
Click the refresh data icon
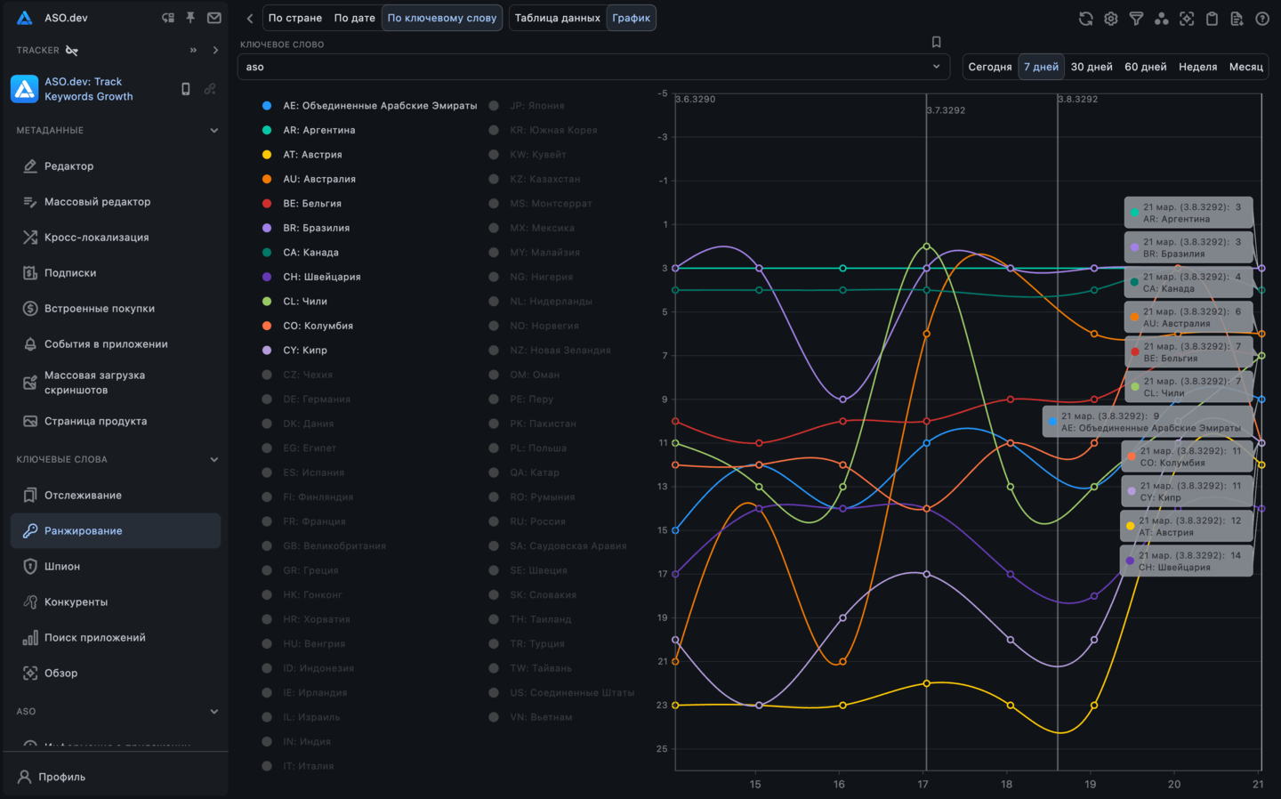pos(1085,19)
